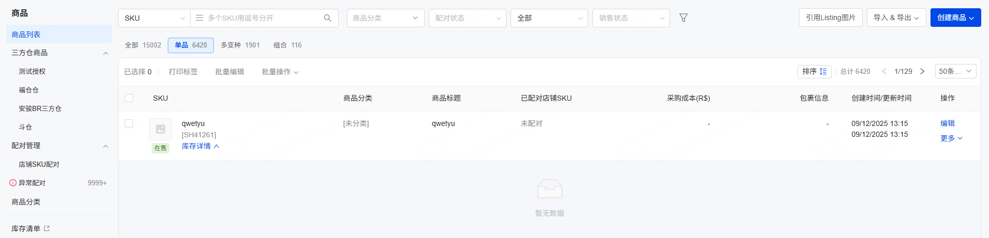Click the product image placeholder for qwetyu
The width and height of the screenshot is (989, 238).
[x=161, y=129]
